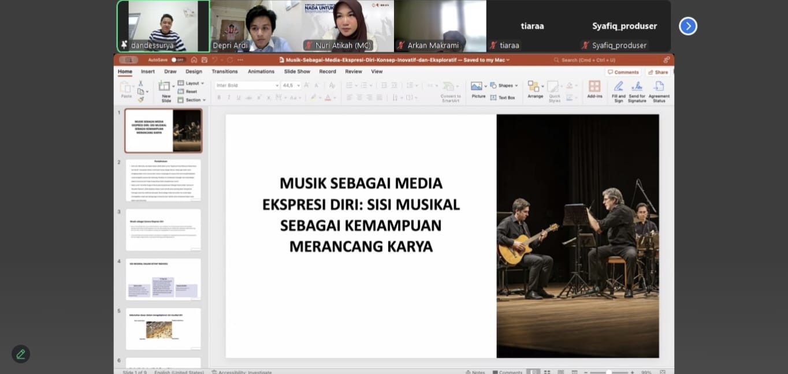Open the Add-ins icon
Screen dimensions: 788x374
click(x=594, y=87)
